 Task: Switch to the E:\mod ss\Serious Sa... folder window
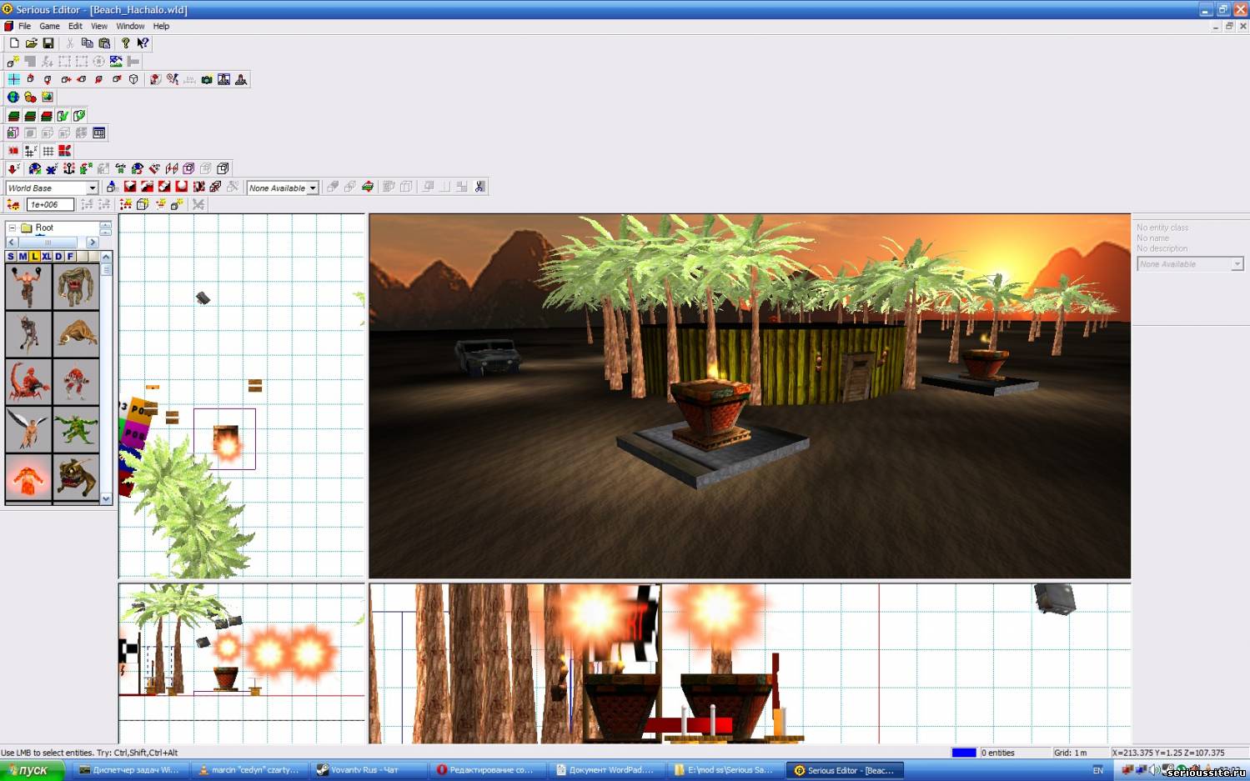click(726, 770)
